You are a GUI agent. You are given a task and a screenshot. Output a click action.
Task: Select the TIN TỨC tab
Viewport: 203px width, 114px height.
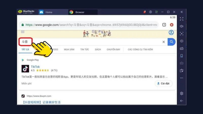point(84,49)
